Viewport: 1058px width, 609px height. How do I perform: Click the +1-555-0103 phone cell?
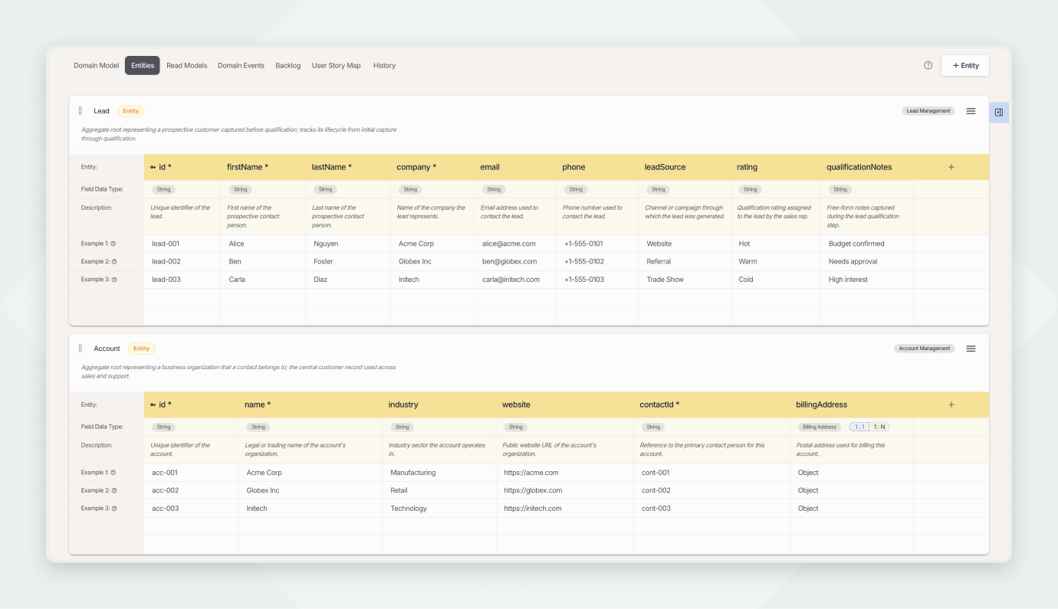597,280
